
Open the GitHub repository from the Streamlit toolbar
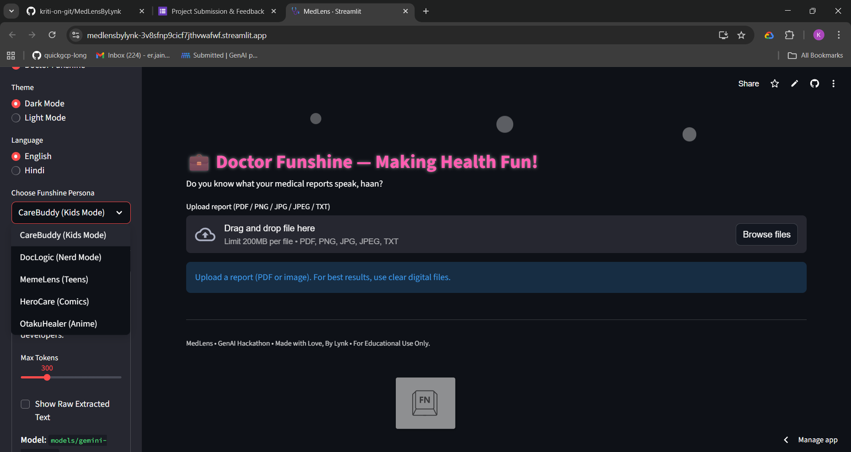[x=815, y=83]
